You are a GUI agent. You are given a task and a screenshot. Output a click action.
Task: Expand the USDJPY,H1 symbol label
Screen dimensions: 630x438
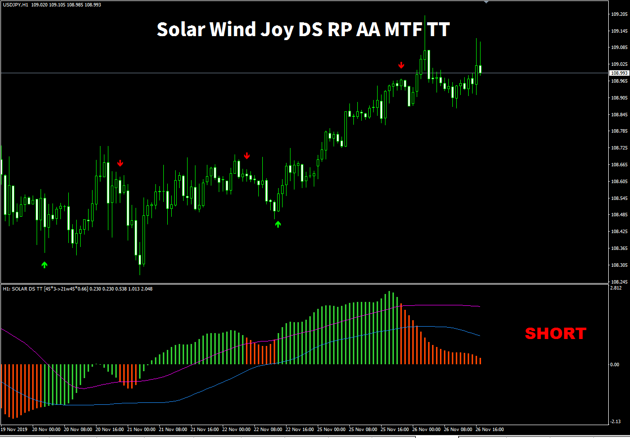tap(15, 4)
